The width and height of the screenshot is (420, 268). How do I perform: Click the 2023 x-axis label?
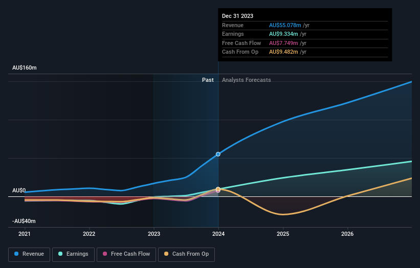pos(154,234)
